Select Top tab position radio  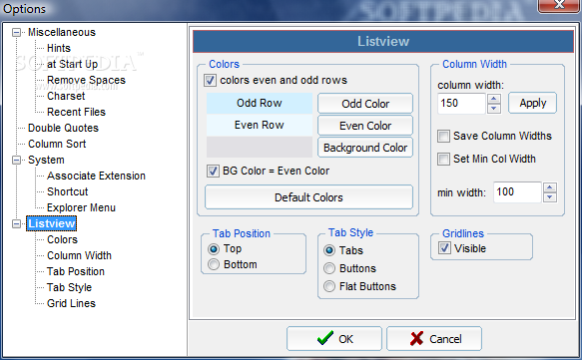214,248
